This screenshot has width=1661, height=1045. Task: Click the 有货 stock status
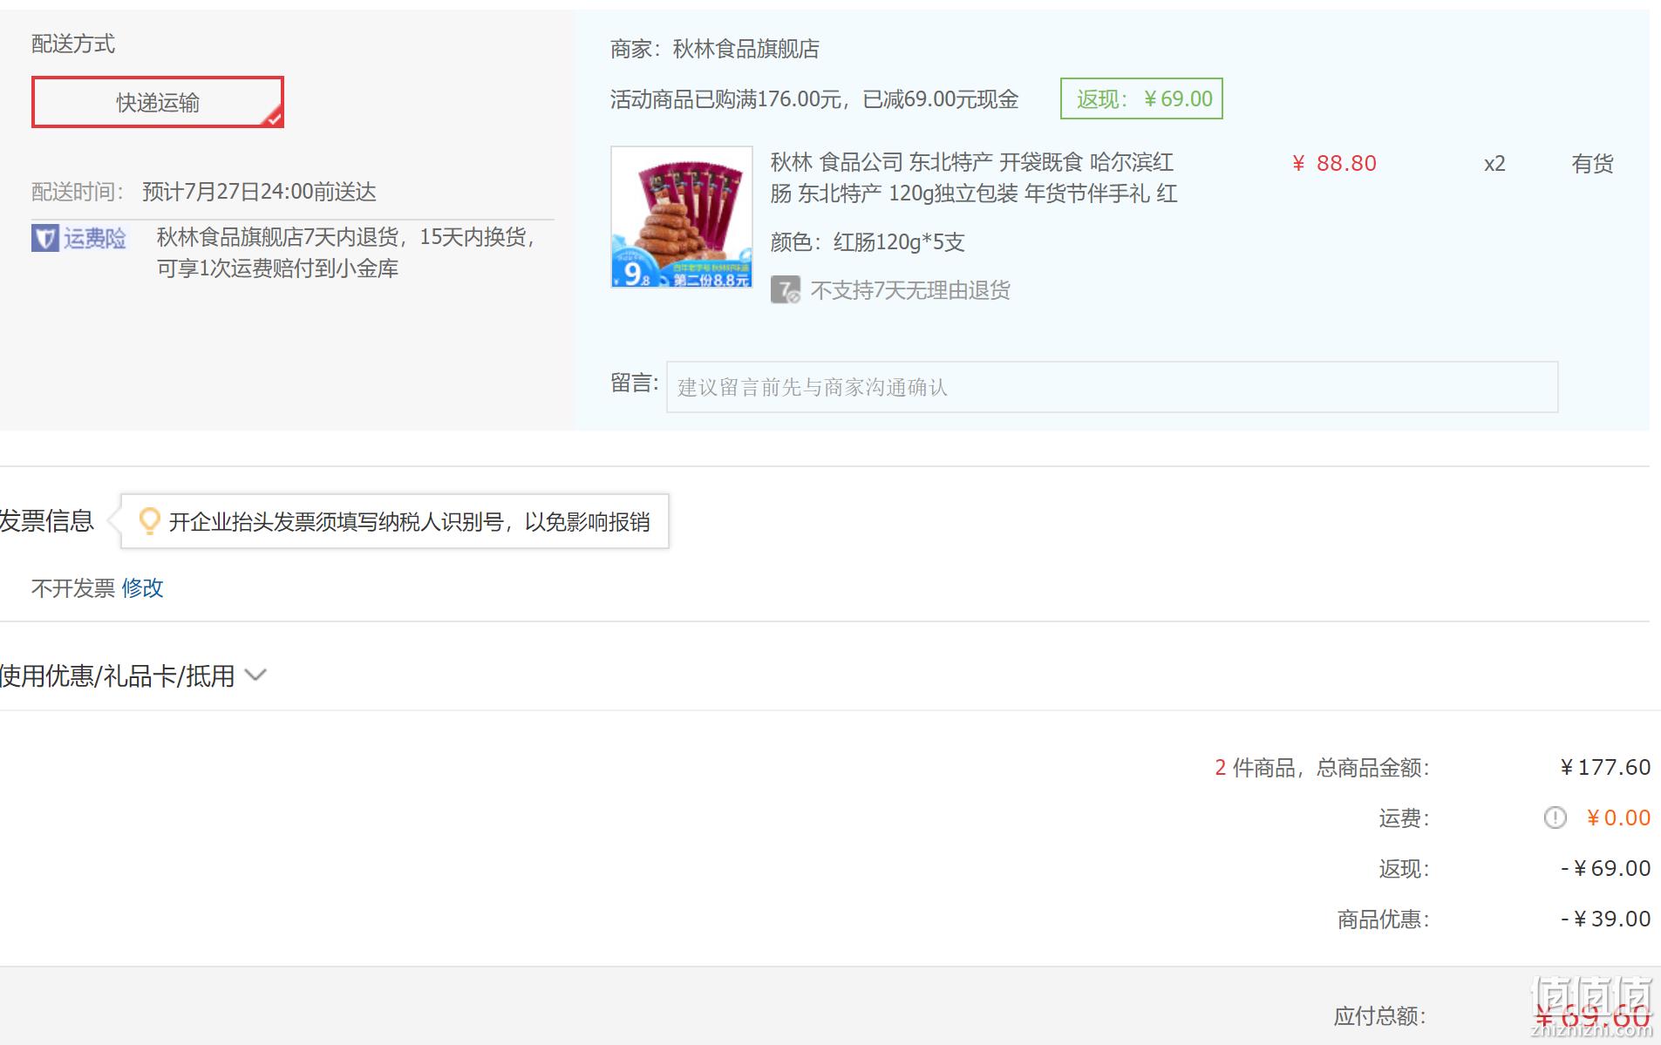(1592, 164)
